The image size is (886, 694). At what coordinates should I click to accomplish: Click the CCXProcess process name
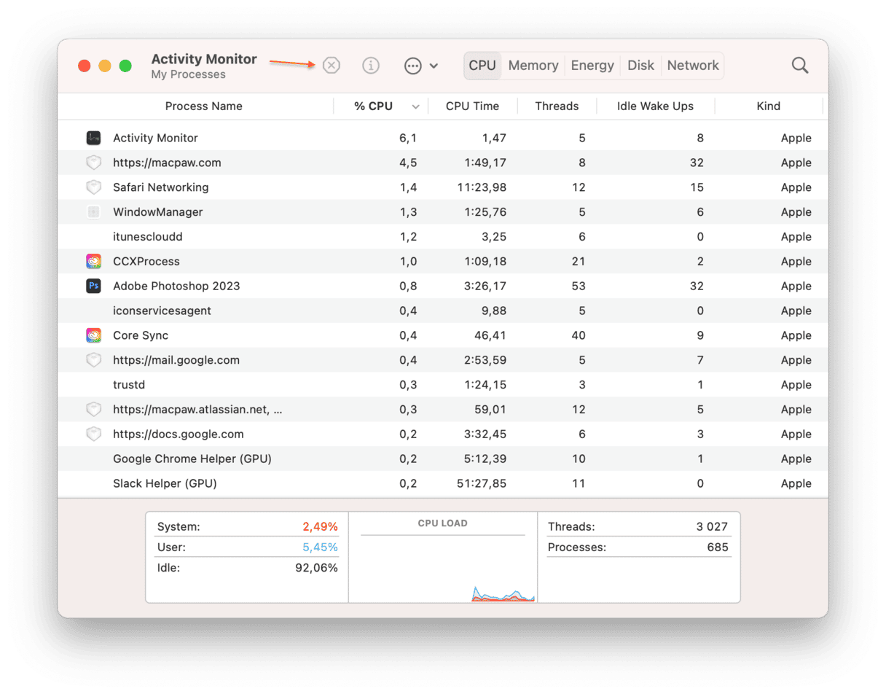click(146, 261)
